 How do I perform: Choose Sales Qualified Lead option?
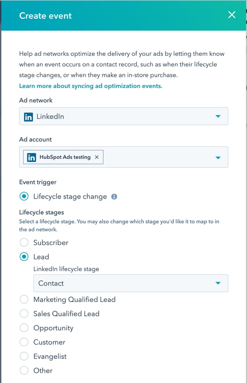24,314
